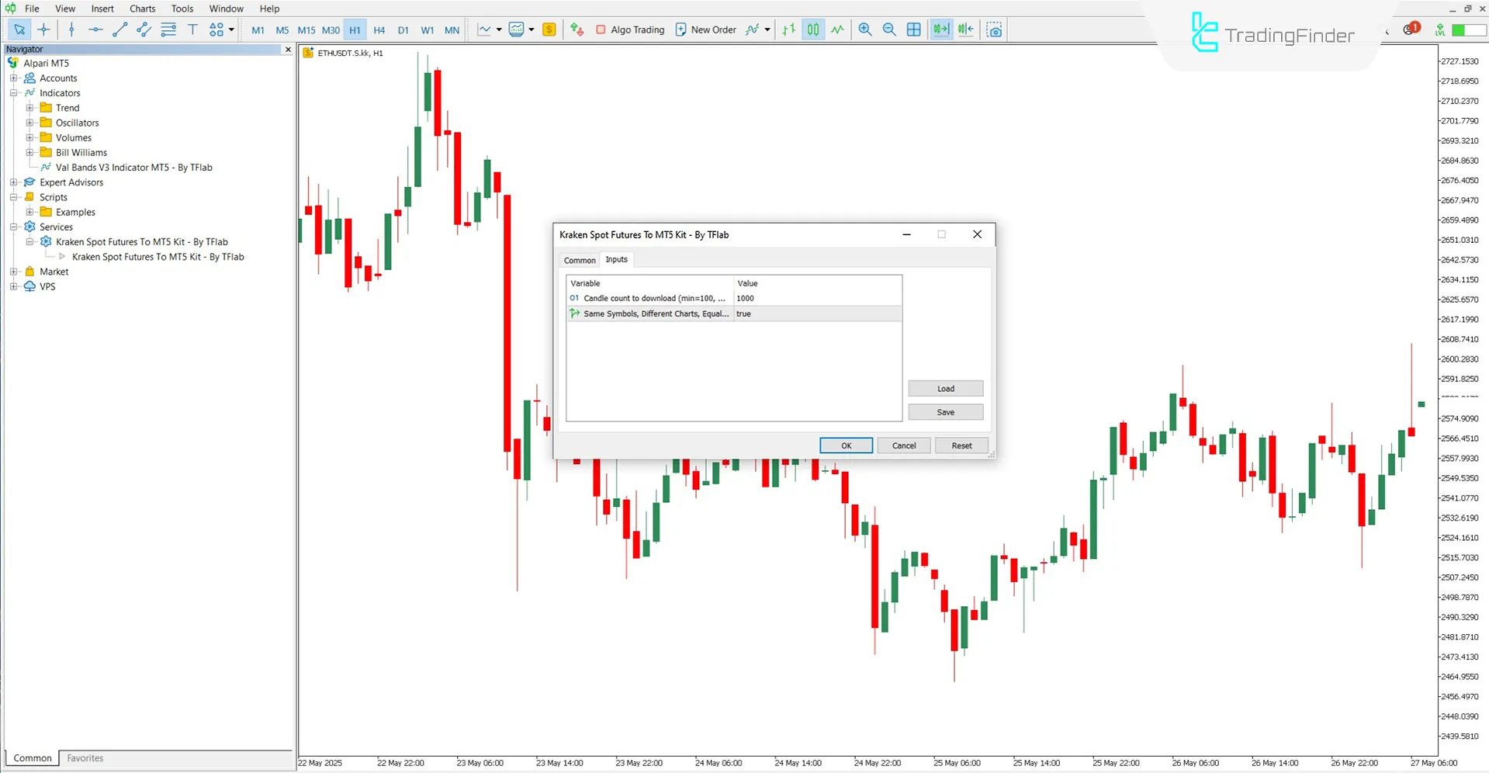Switch chart to candlestick display mode
Screen dimensions: 1489x773
coord(812,29)
